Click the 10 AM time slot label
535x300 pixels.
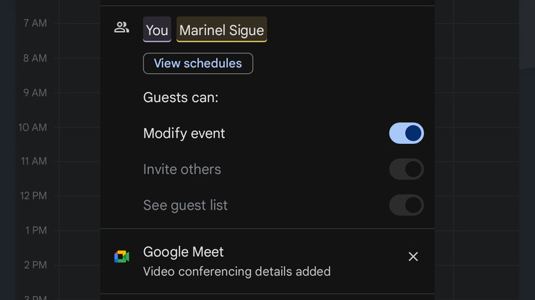(32, 127)
